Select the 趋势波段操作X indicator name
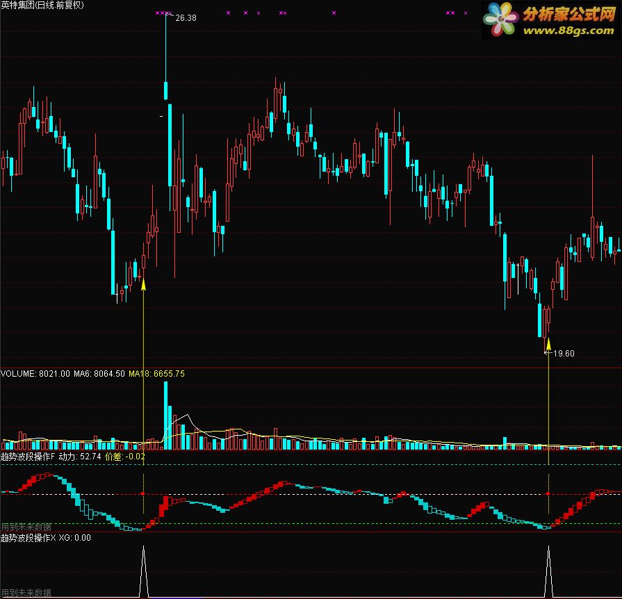The width and height of the screenshot is (622, 599). 28,538
